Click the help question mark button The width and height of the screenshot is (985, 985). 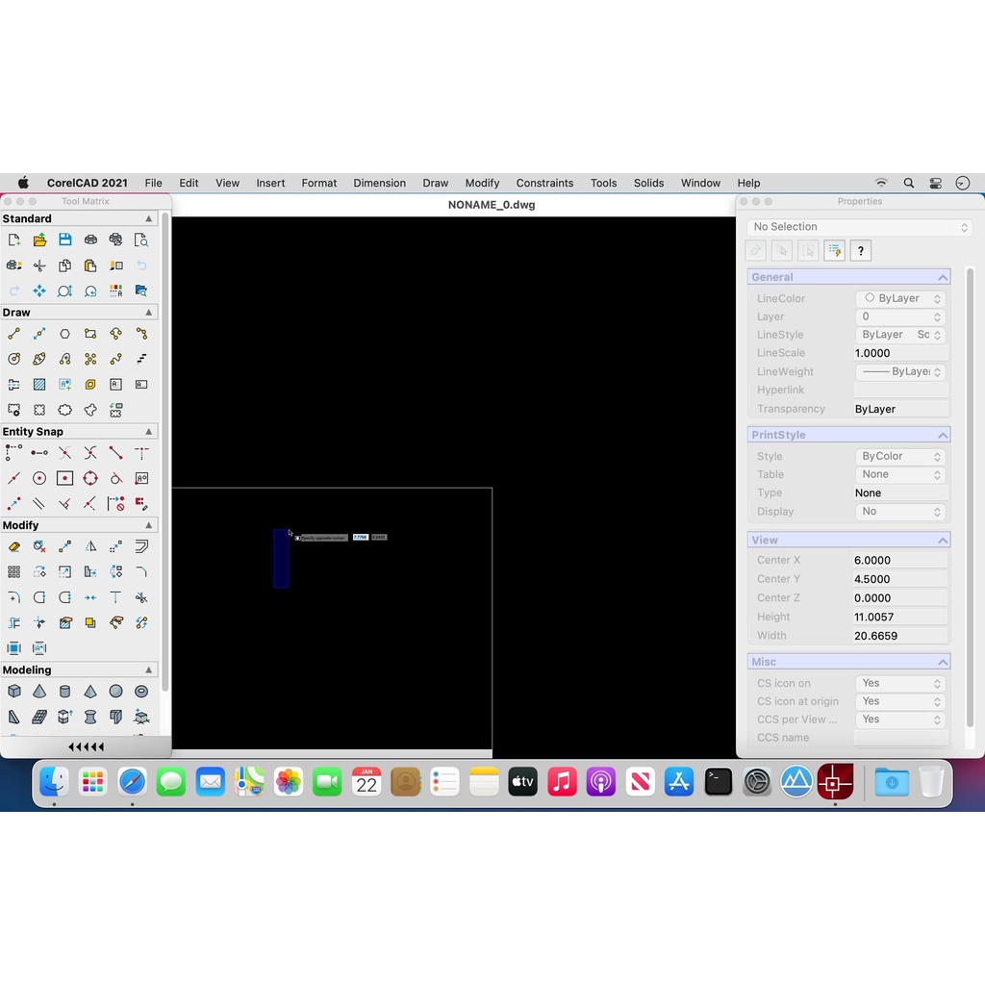[861, 251]
